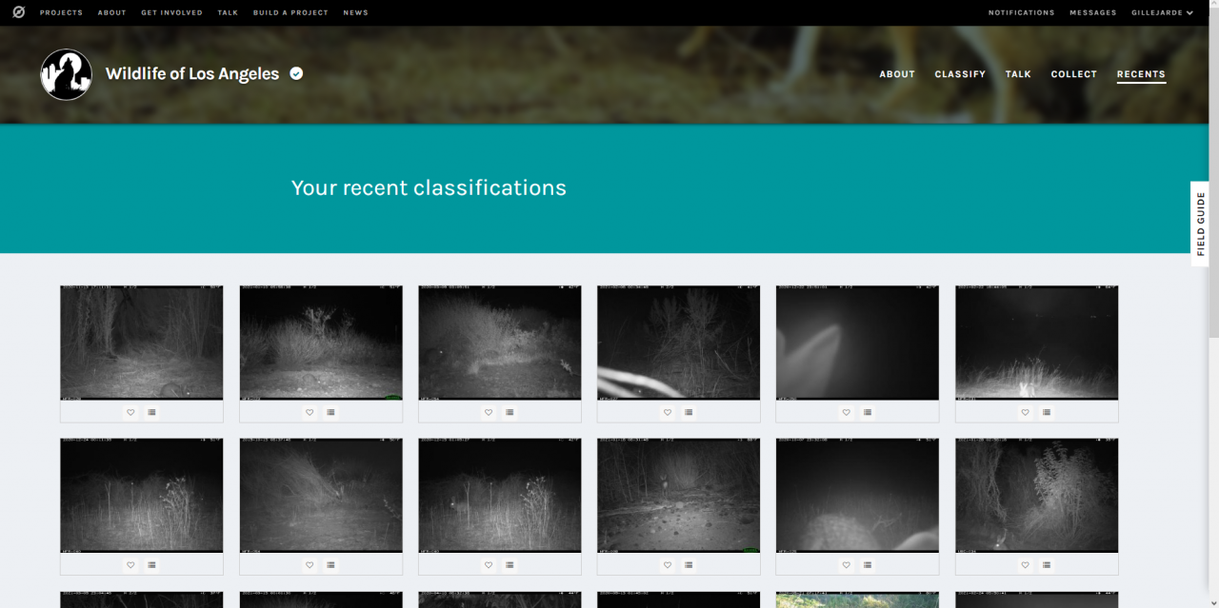Open the Wildlife of Los Angeles project avatar
The height and width of the screenshot is (608, 1219).
click(x=67, y=74)
